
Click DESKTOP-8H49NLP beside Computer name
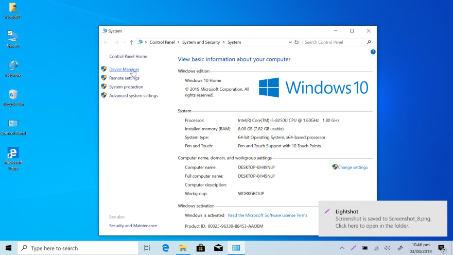click(256, 167)
